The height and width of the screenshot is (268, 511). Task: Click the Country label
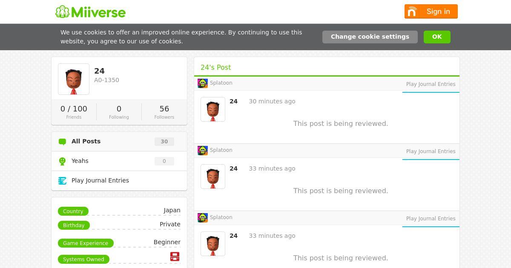coord(73,211)
